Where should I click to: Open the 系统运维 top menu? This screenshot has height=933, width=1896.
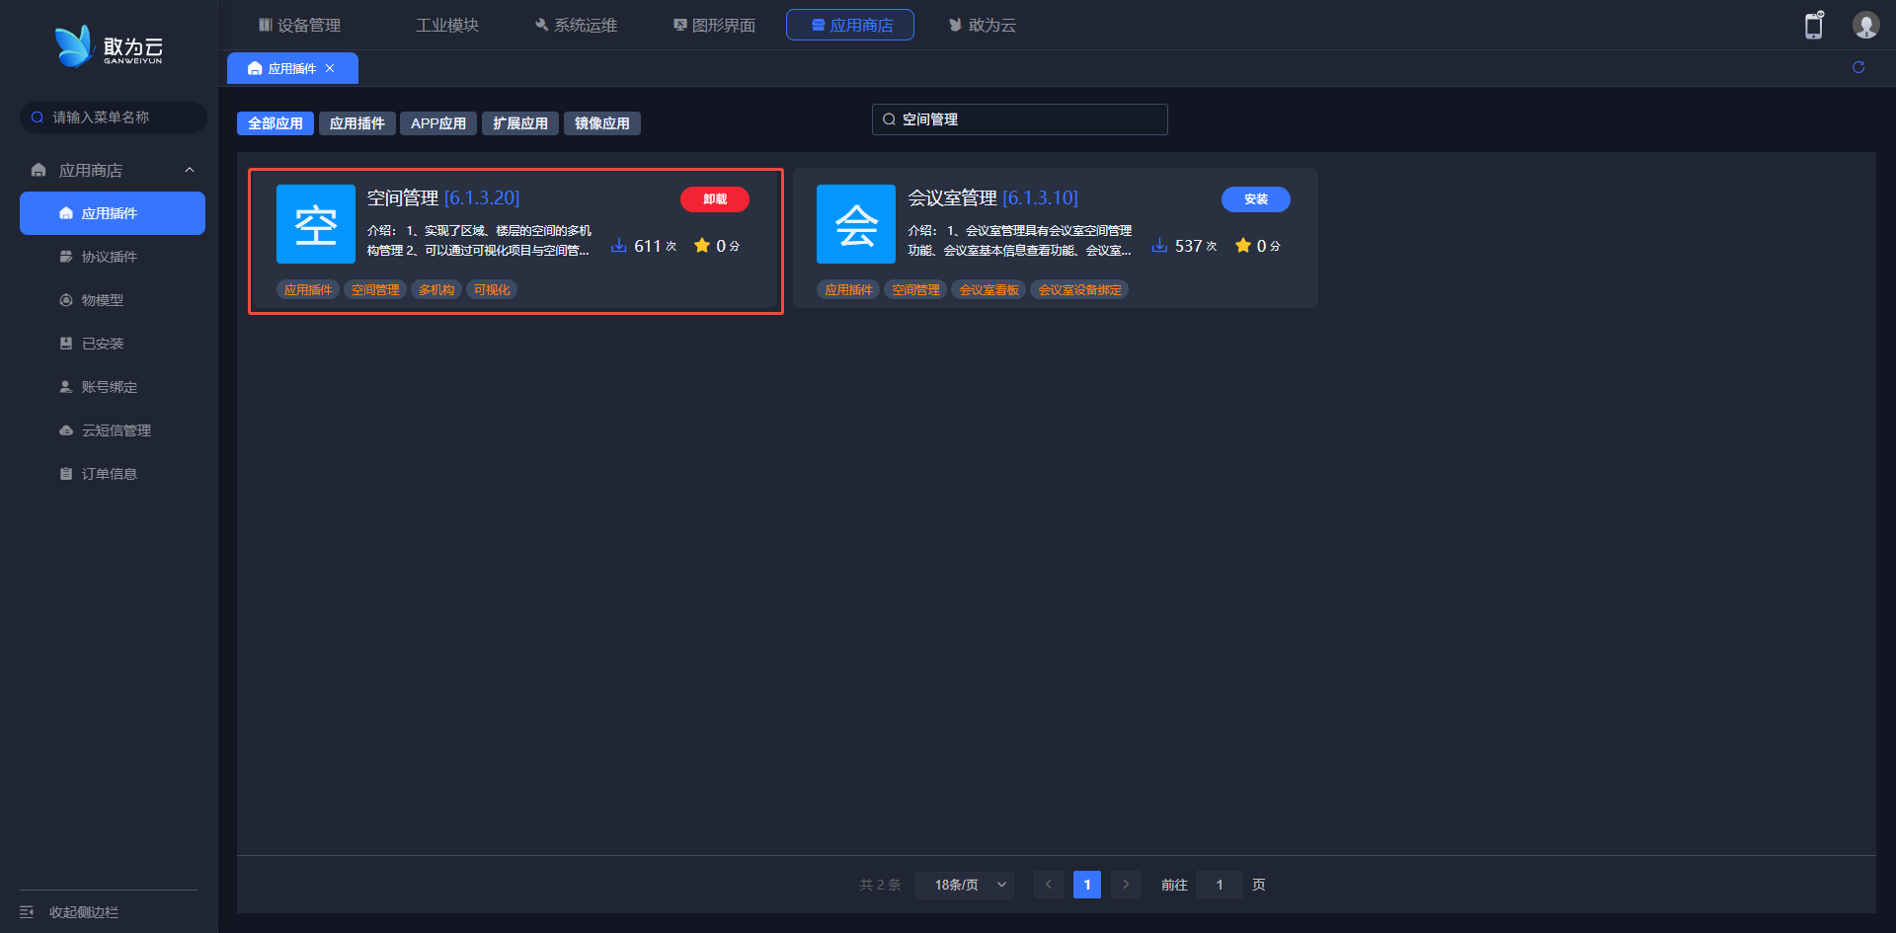coord(576,25)
